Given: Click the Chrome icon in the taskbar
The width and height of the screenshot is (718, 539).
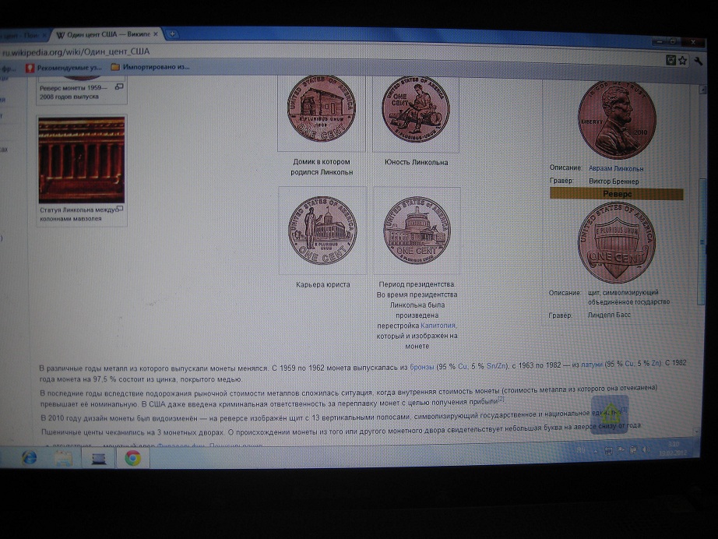Looking at the screenshot, I should click(133, 458).
